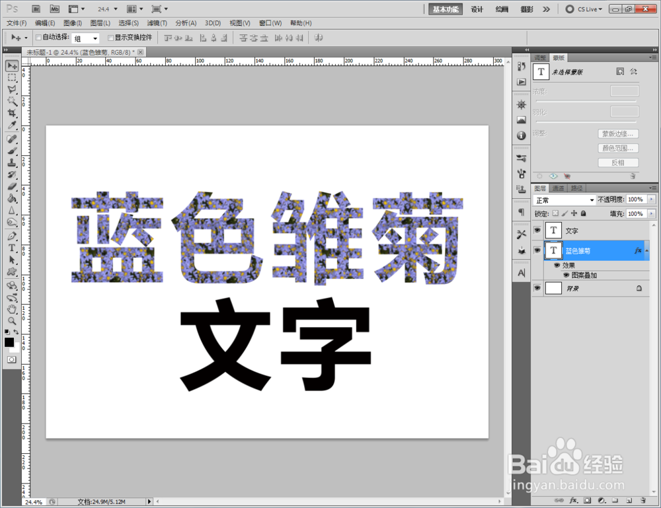
Task: Select the Path Selection arrow tool
Action: pyautogui.click(x=12, y=260)
